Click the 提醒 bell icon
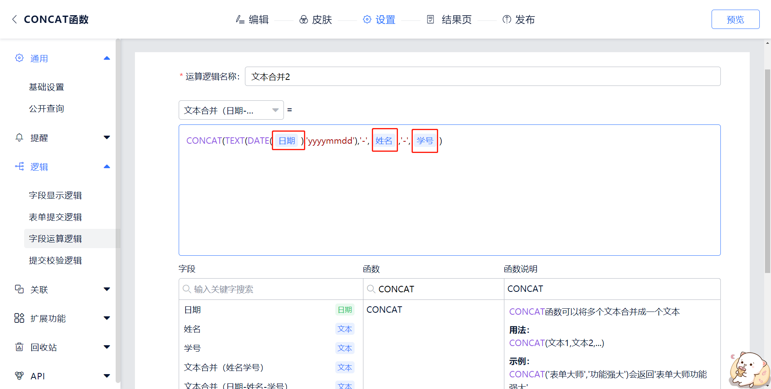Viewport: 771px width, 389px height. pyautogui.click(x=19, y=138)
